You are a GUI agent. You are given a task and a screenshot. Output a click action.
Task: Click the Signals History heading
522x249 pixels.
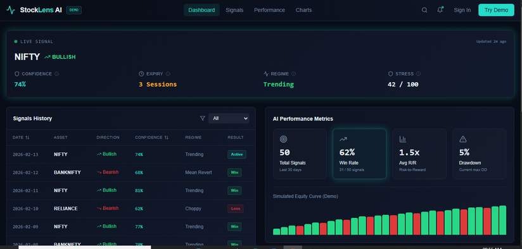32,118
